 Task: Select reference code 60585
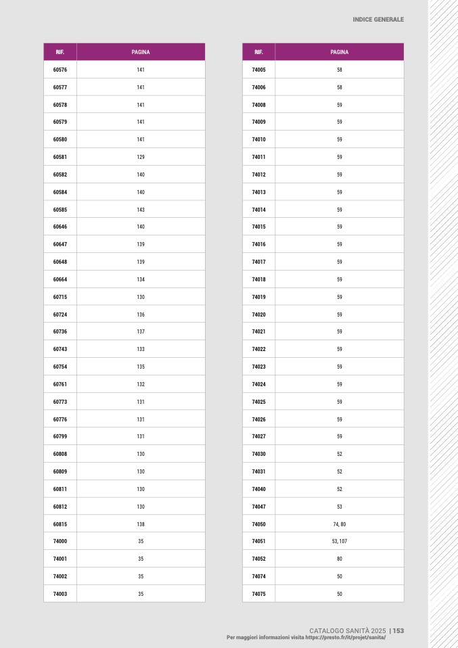point(60,210)
